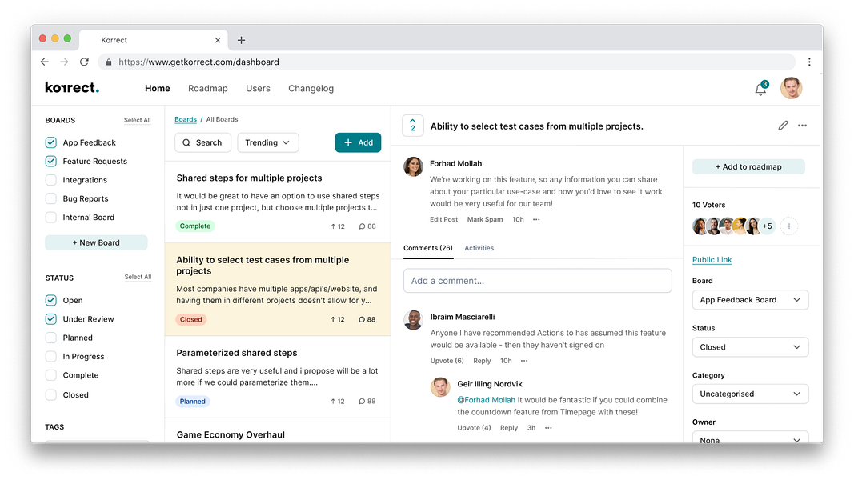This screenshot has height=480, width=854.
Task: Switch to the Comments (26) tab
Action: click(x=427, y=248)
